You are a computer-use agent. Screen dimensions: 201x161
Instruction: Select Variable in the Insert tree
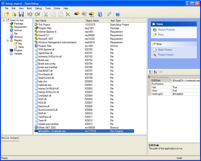click(x=18, y=54)
